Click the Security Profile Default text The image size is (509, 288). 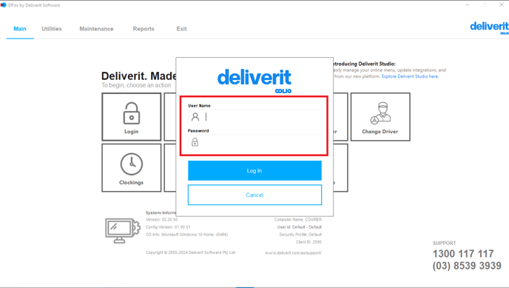click(x=300, y=235)
